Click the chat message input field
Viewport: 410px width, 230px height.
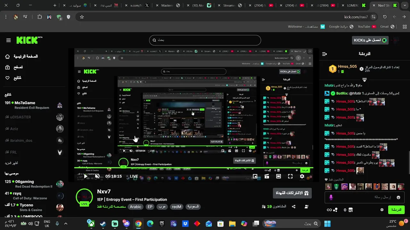tap(365, 197)
